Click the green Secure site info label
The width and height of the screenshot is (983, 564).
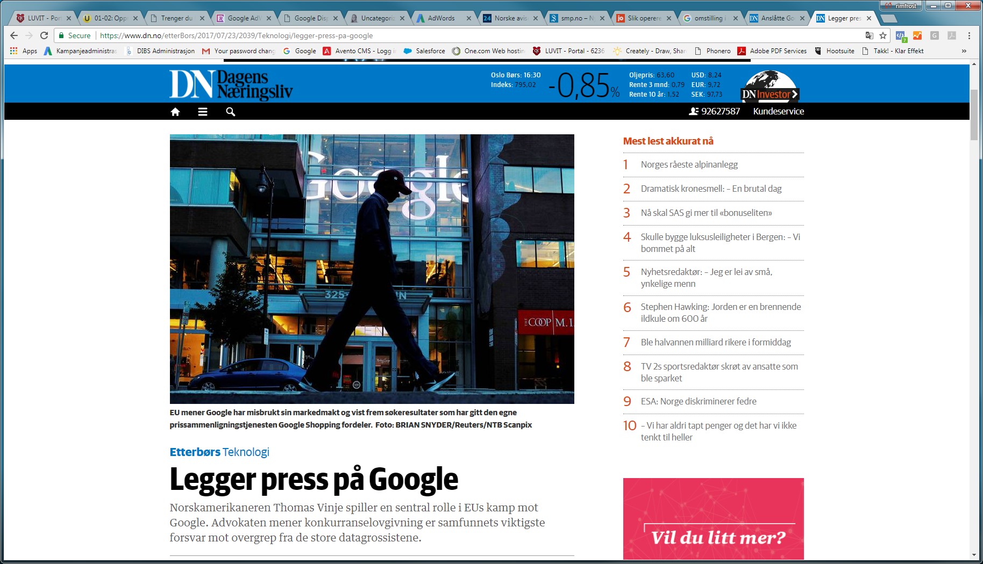point(74,35)
